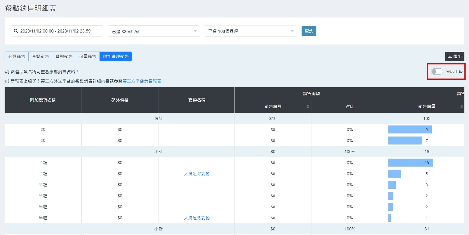The width and height of the screenshot is (469, 235).
Task: Open the first 大滿足派對餐 combo link
Action: click(x=197, y=174)
